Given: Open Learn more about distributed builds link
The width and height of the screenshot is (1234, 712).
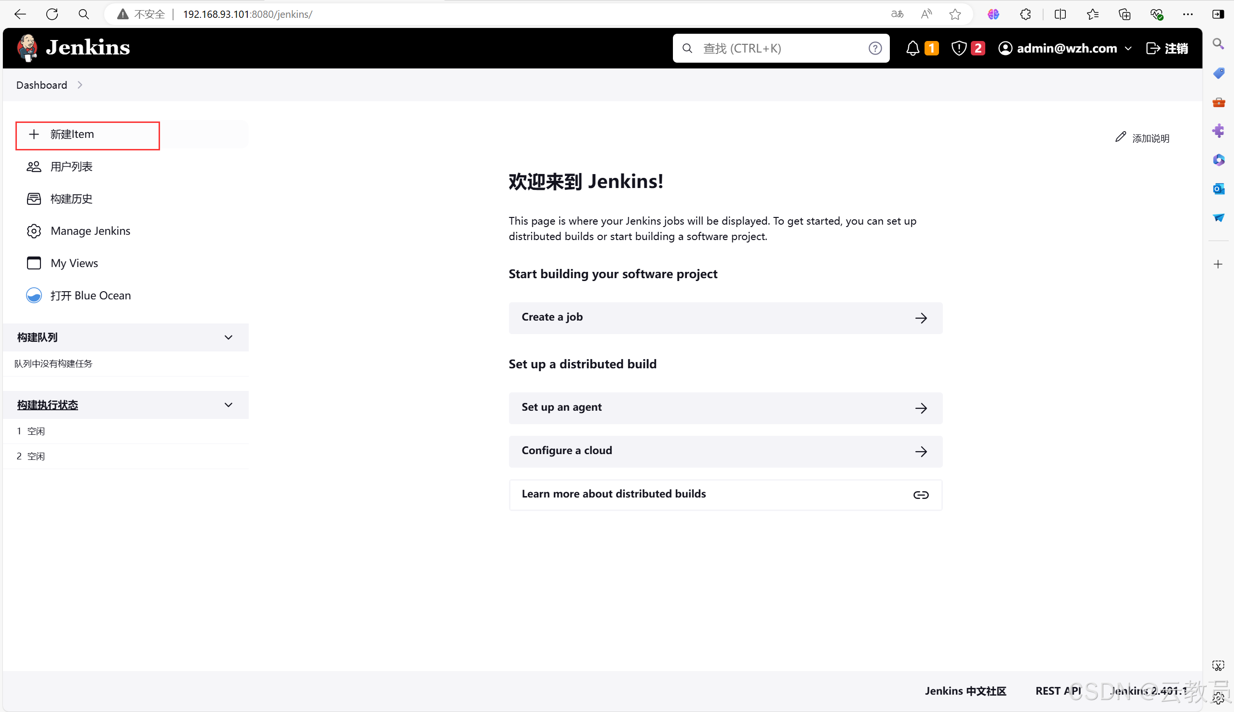Looking at the screenshot, I should coord(725,495).
